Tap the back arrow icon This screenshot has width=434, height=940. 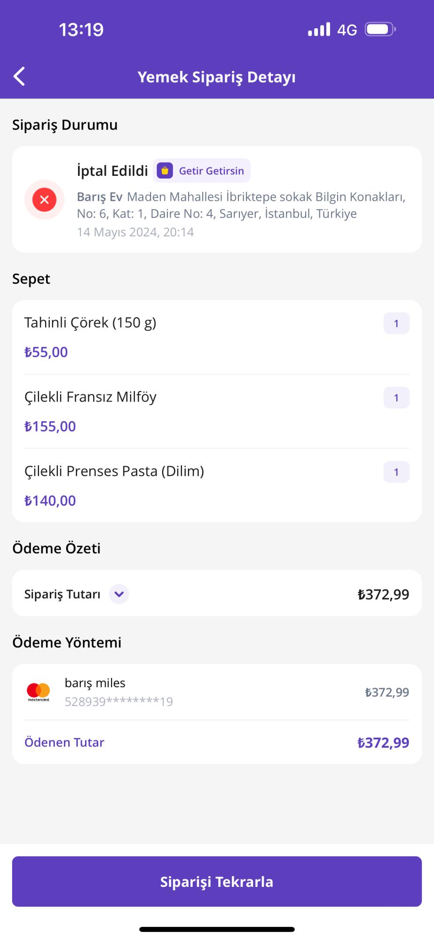coord(19,77)
